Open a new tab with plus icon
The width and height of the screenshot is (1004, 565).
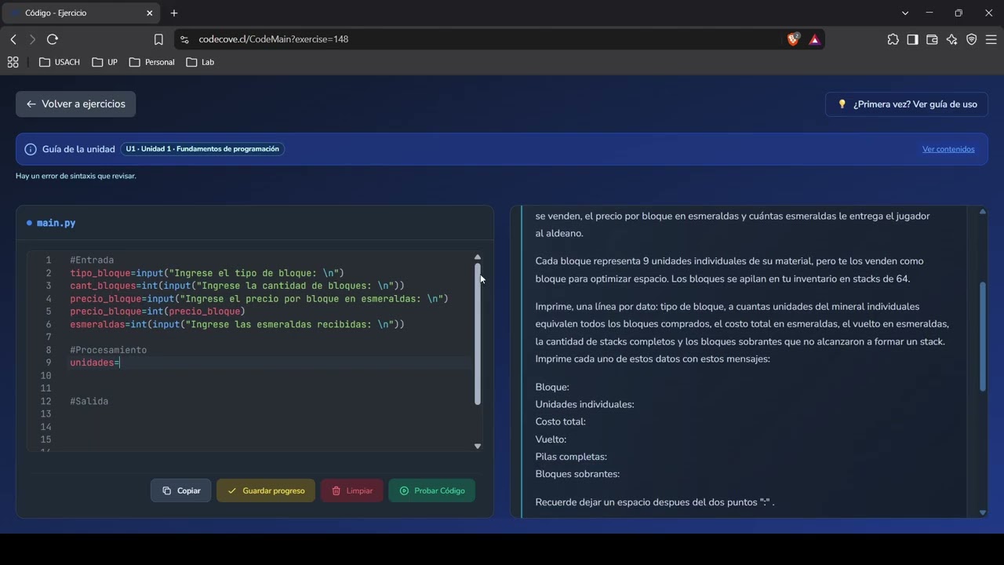pyautogui.click(x=174, y=13)
